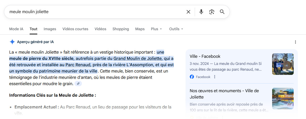Click the magnifying glass search icon
The width and height of the screenshot is (306, 119).
coord(222,12)
